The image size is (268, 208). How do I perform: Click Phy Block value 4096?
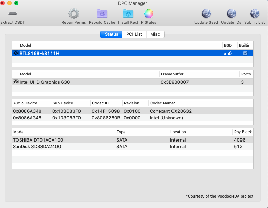(x=240, y=140)
